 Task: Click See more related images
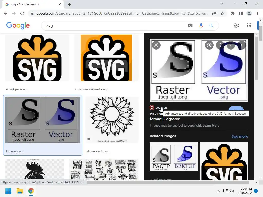point(240,136)
